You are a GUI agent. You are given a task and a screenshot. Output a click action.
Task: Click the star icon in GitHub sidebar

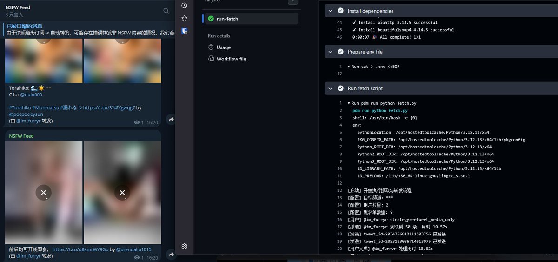[184, 18]
